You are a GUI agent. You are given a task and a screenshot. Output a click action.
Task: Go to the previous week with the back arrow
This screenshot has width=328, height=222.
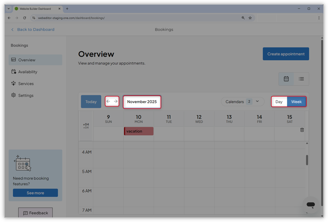click(108, 101)
